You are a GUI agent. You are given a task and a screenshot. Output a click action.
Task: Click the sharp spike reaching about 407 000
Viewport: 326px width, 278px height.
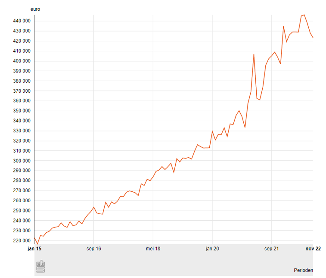[254, 54]
